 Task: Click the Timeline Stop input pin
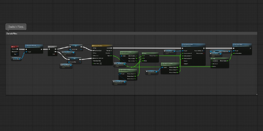coord(93,53)
